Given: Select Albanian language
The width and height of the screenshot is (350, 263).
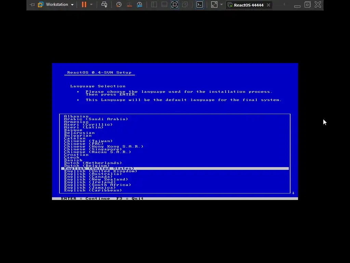Looking at the screenshot, I should pyautogui.click(x=76, y=116).
